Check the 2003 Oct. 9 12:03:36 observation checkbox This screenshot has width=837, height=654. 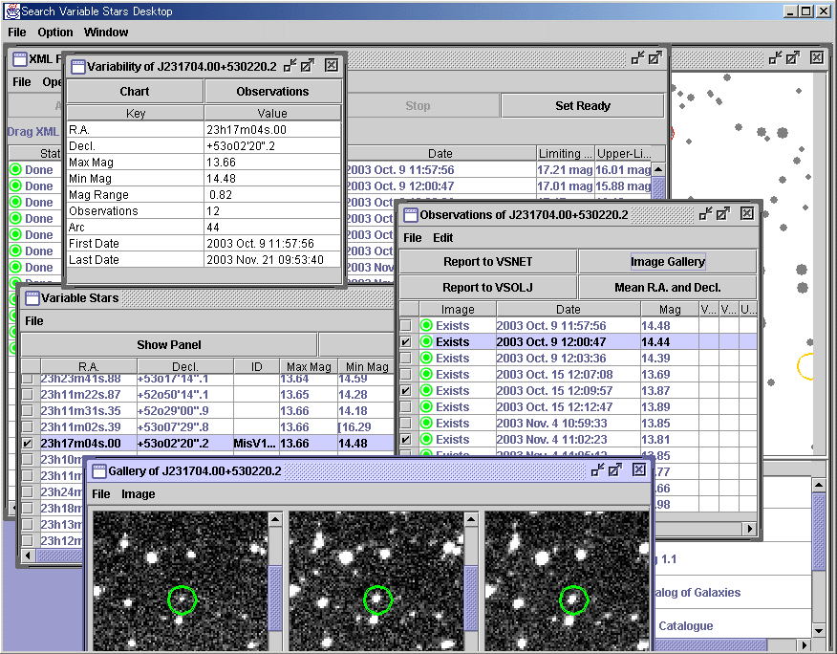pyautogui.click(x=406, y=358)
